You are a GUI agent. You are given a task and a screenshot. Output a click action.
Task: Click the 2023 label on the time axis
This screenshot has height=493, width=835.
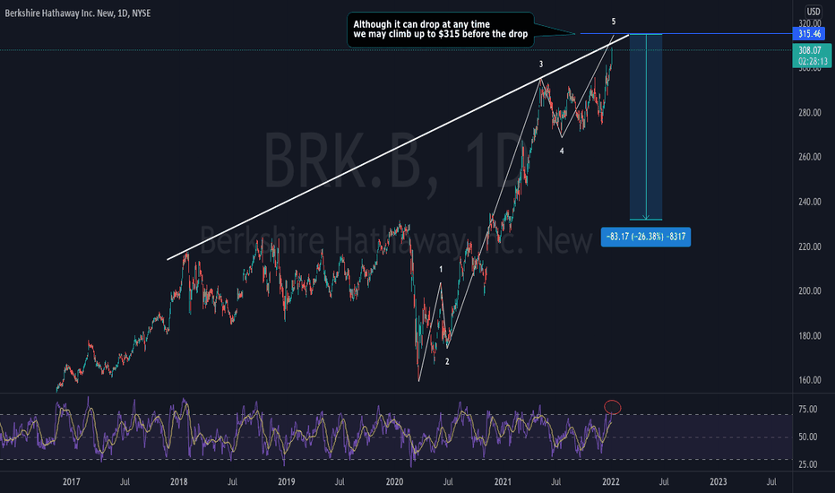[718, 482]
